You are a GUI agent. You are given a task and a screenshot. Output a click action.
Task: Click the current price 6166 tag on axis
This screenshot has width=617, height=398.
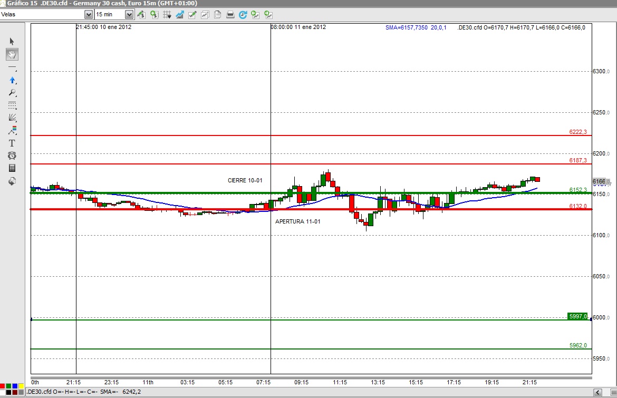(601, 182)
